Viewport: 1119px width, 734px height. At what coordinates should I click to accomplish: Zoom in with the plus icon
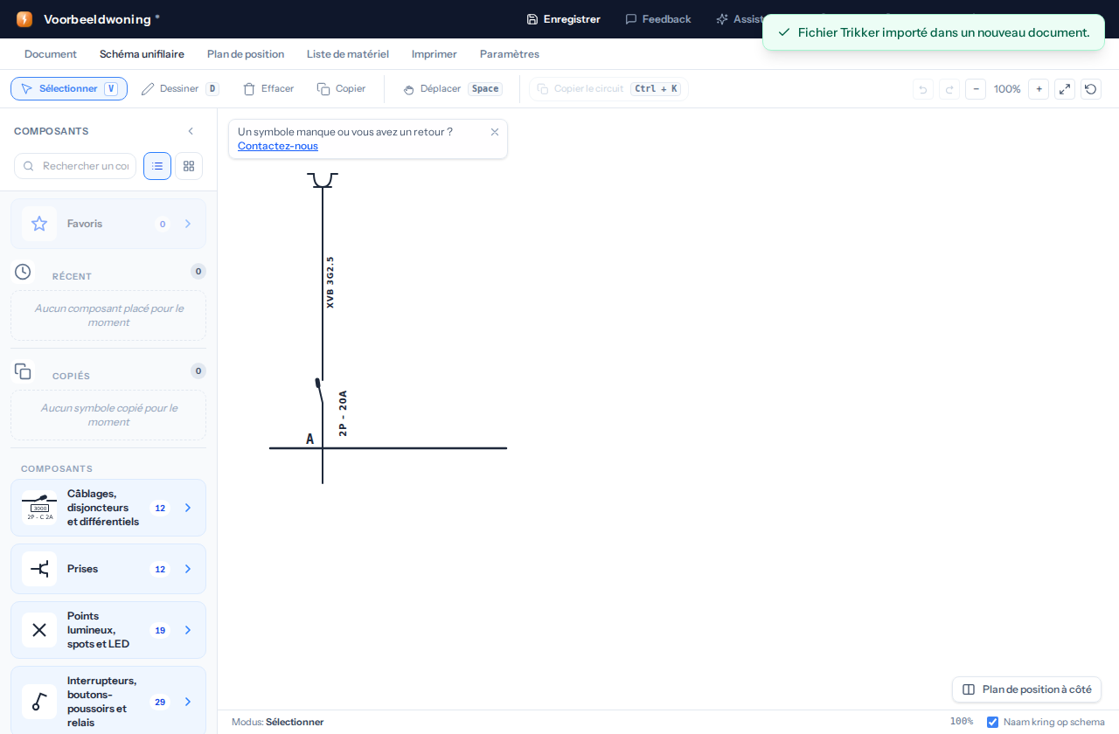pos(1039,89)
